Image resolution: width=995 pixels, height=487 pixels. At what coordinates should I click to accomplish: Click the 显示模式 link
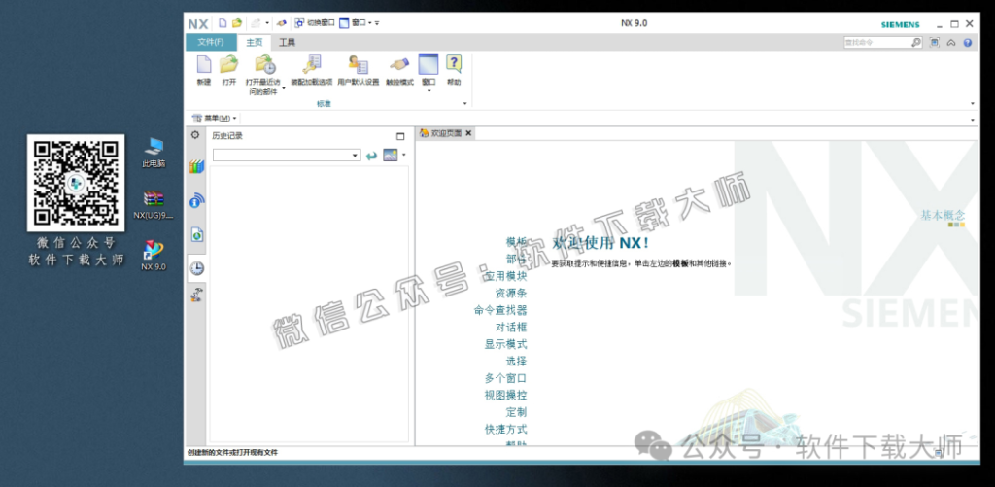tap(505, 344)
